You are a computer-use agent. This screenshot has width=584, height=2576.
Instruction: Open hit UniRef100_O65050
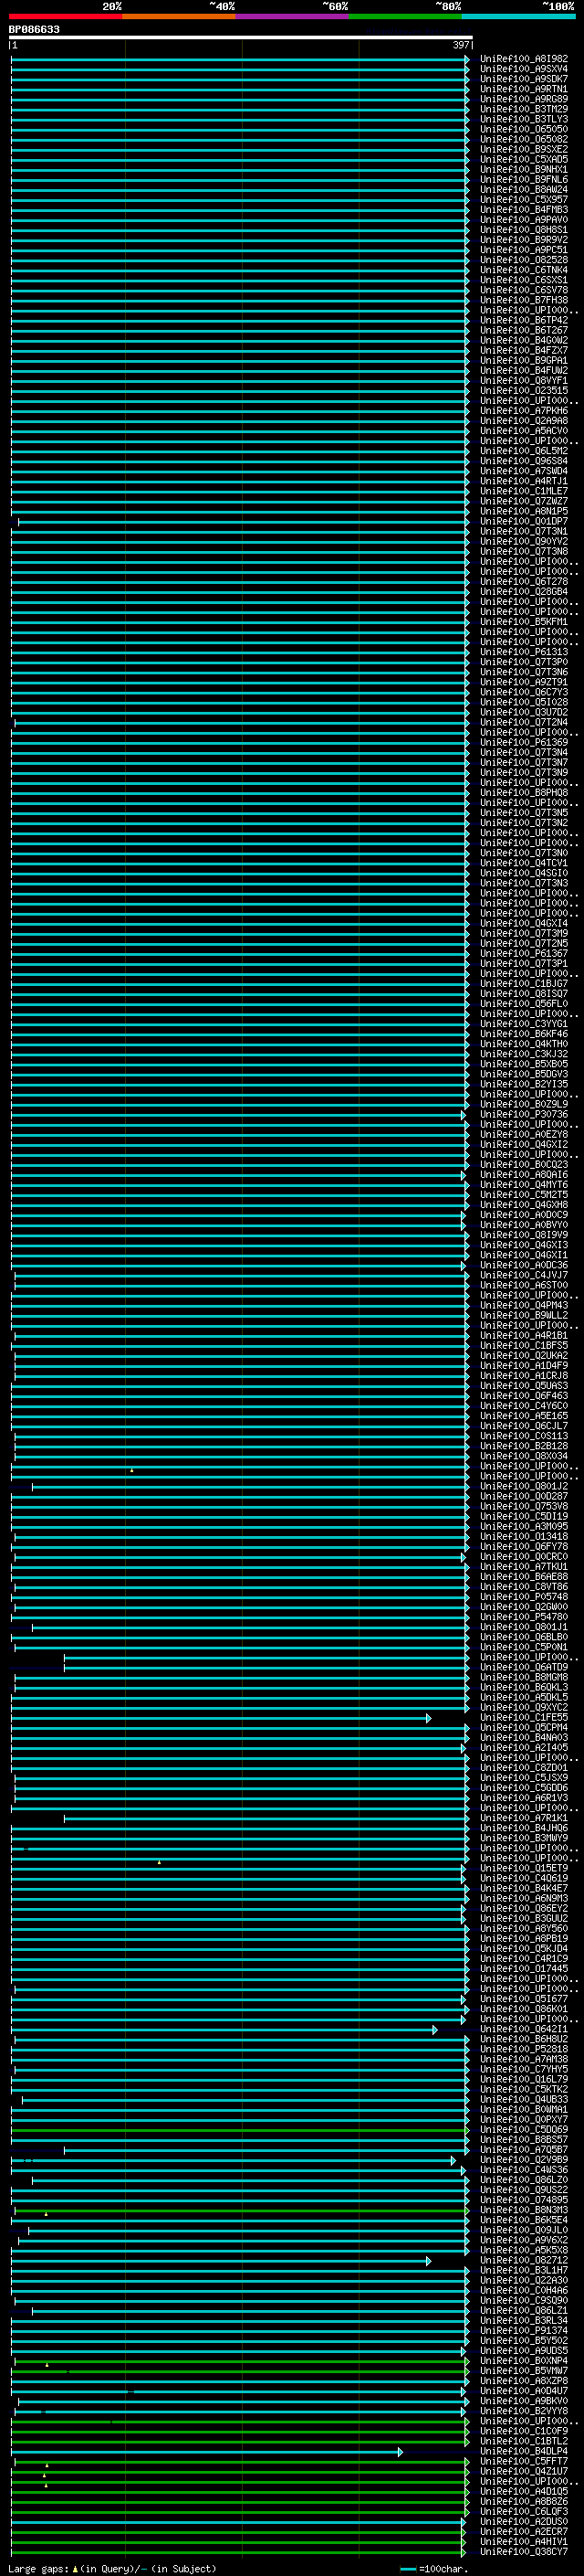[524, 129]
